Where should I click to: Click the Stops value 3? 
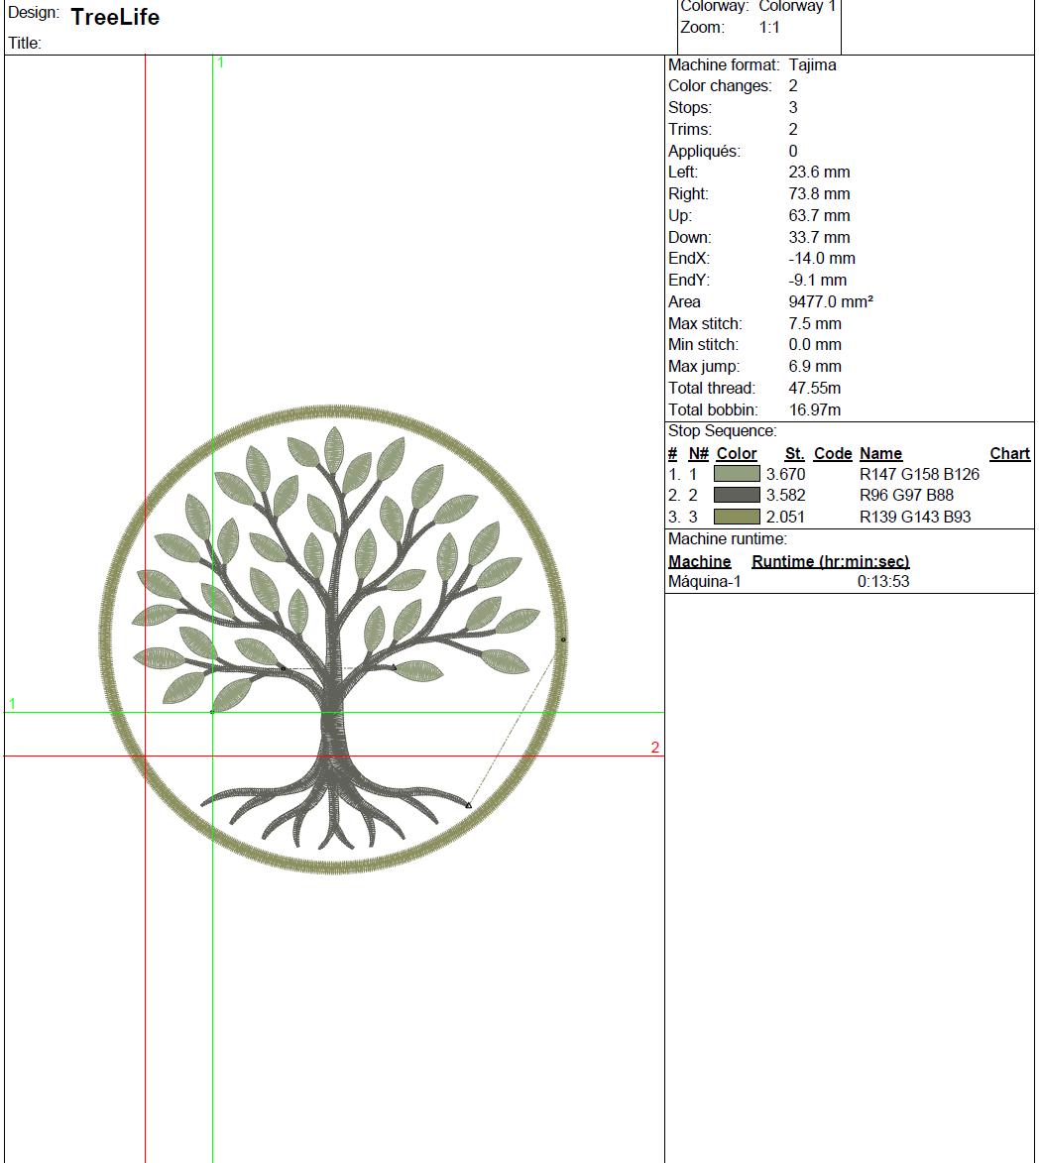[793, 107]
